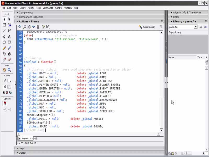Expand the Color panel
This screenshot has width=209, height=157.
pos(176,17)
